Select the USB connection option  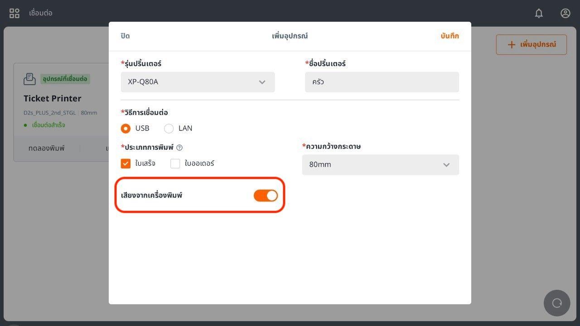point(126,129)
